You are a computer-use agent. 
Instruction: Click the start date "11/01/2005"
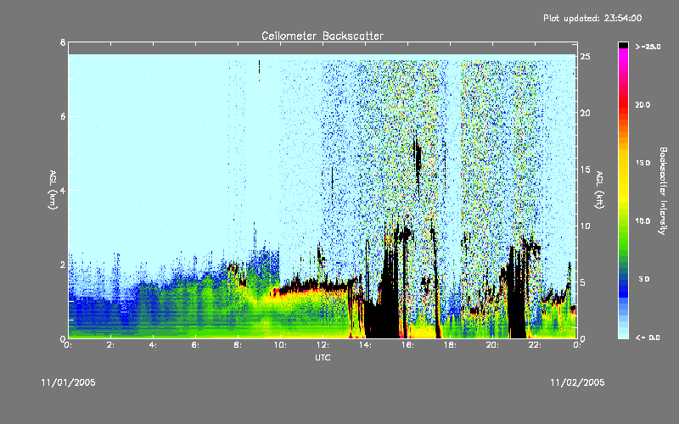(69, 382)
